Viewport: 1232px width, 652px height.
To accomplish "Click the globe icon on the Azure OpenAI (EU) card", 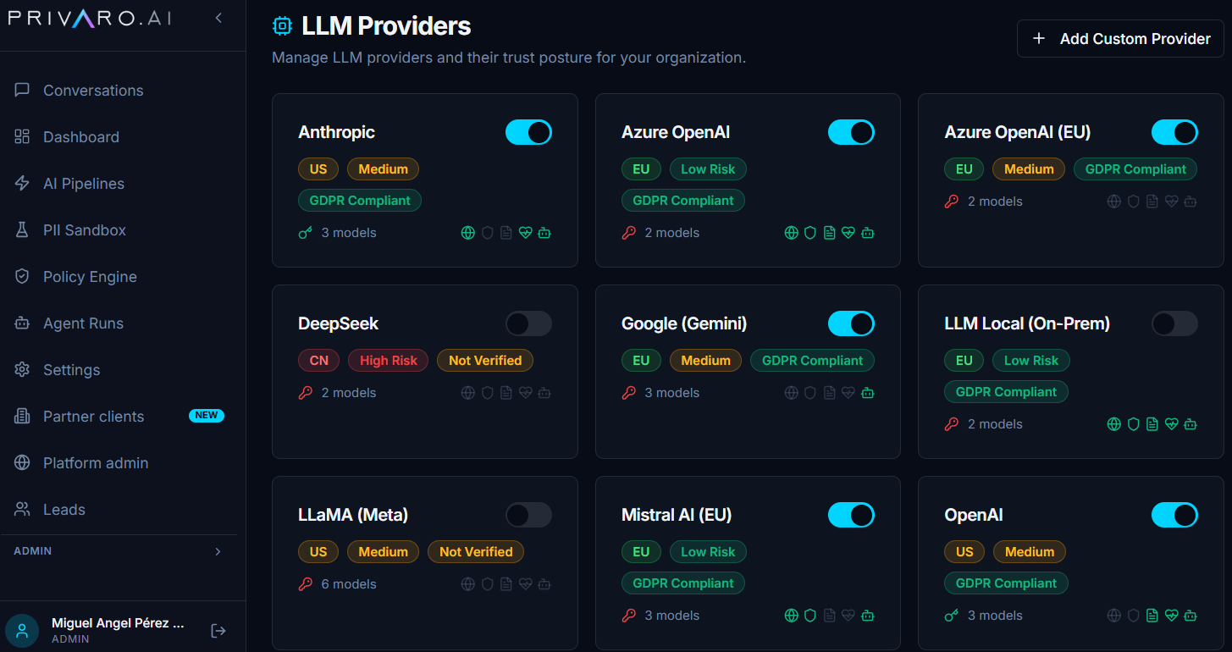I will (1114, 202).
